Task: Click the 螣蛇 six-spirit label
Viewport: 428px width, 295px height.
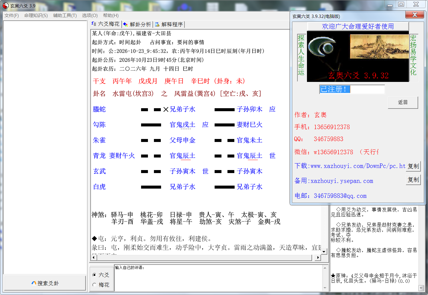Action: pos(99,109)
